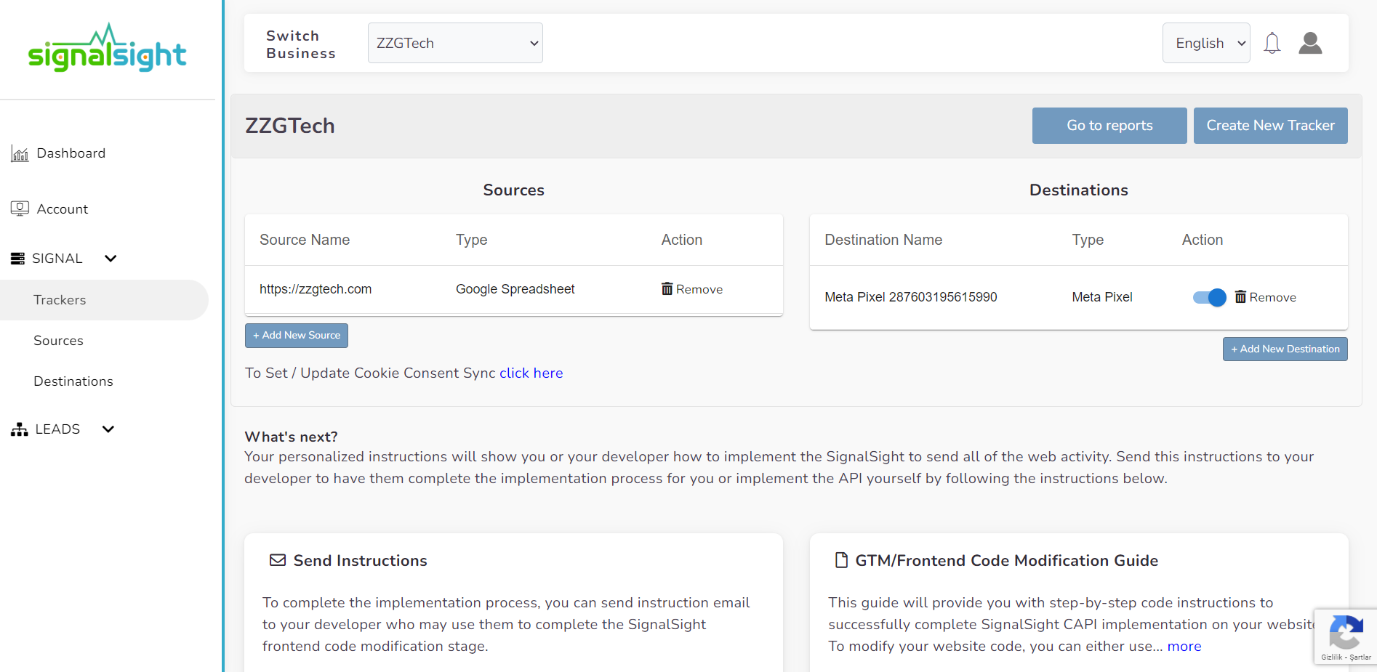This screenshot has height=672, width=1377.
Task: Click the What's next? heading
Action: [x=291, y=437]
